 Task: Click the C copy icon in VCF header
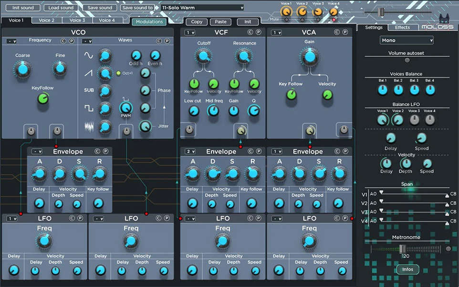[x=250, y=32]
